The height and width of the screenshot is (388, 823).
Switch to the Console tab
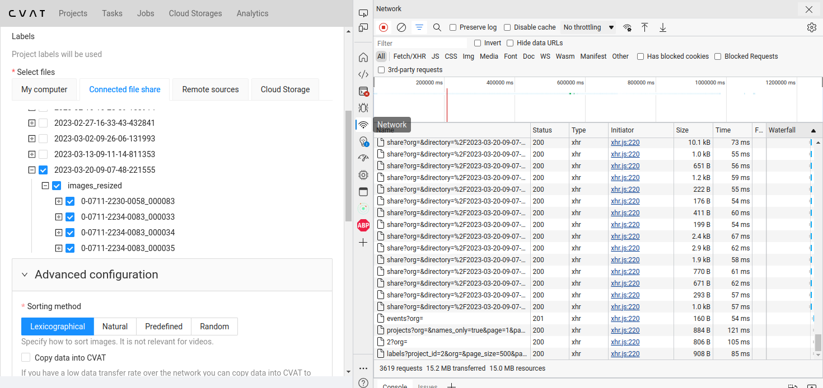[x=395, y=385]
